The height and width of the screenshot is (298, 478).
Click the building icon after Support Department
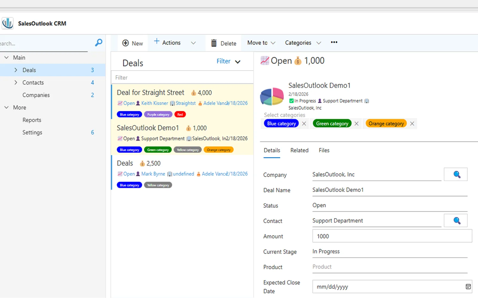tap(367, 101)
